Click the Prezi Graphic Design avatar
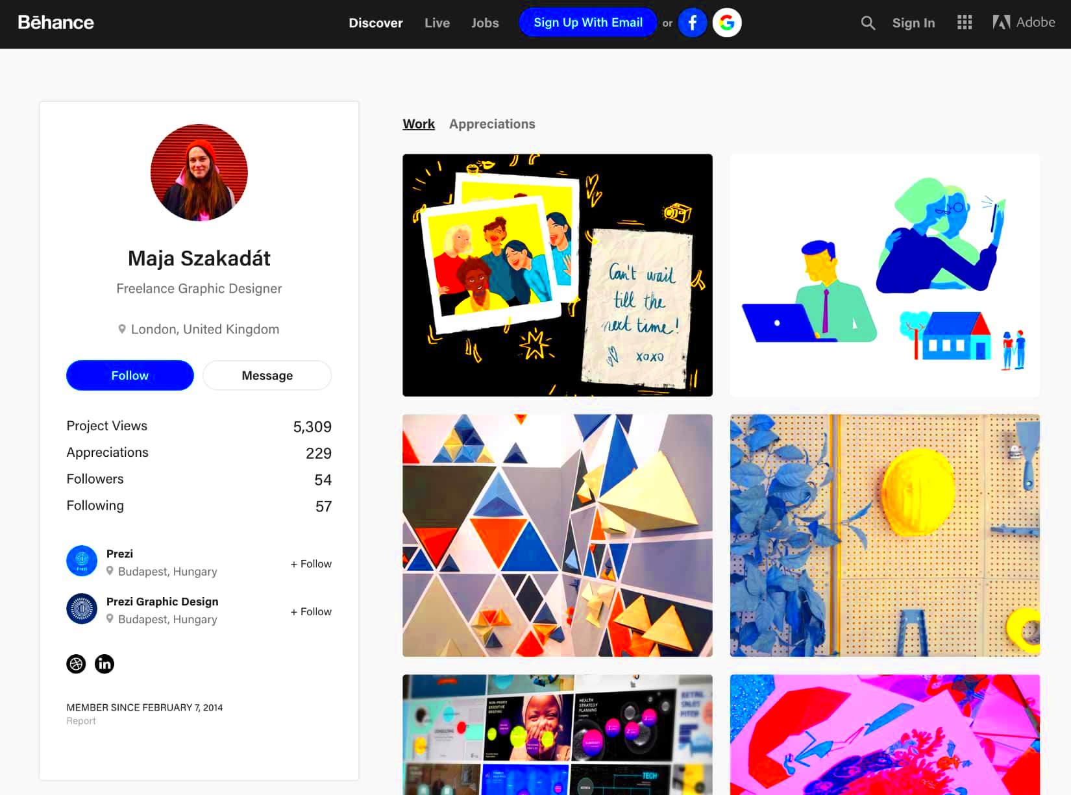This screenshot has height=795, width=1071. point(82,609)
